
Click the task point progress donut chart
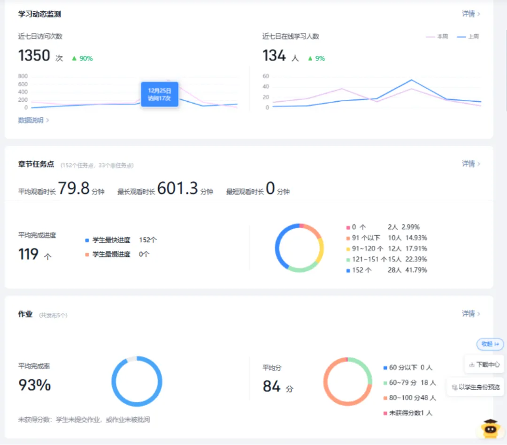coord(300,248)
